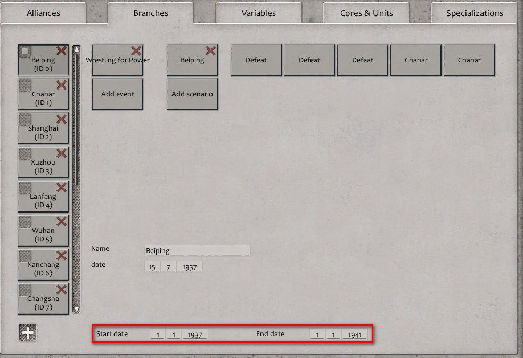523x358 pixels.
Task: Delete the Xuzhou (ID 3) branch
Action: point(61,152)
